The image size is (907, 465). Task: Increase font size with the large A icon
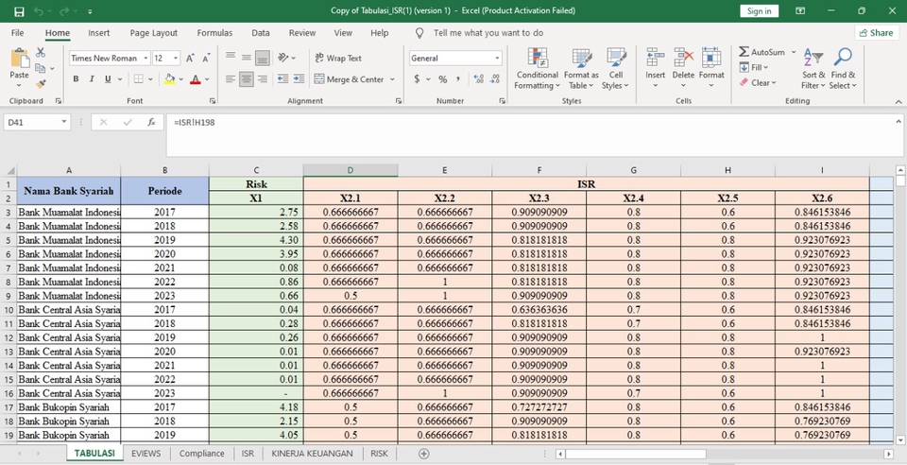click(x=190, y=58)
